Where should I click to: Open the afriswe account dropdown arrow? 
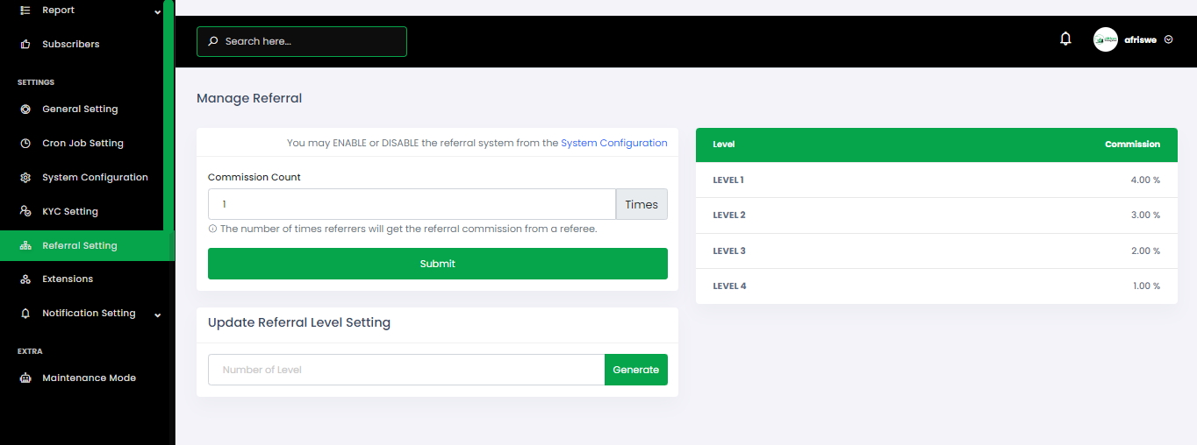(x=1168, y=39)
